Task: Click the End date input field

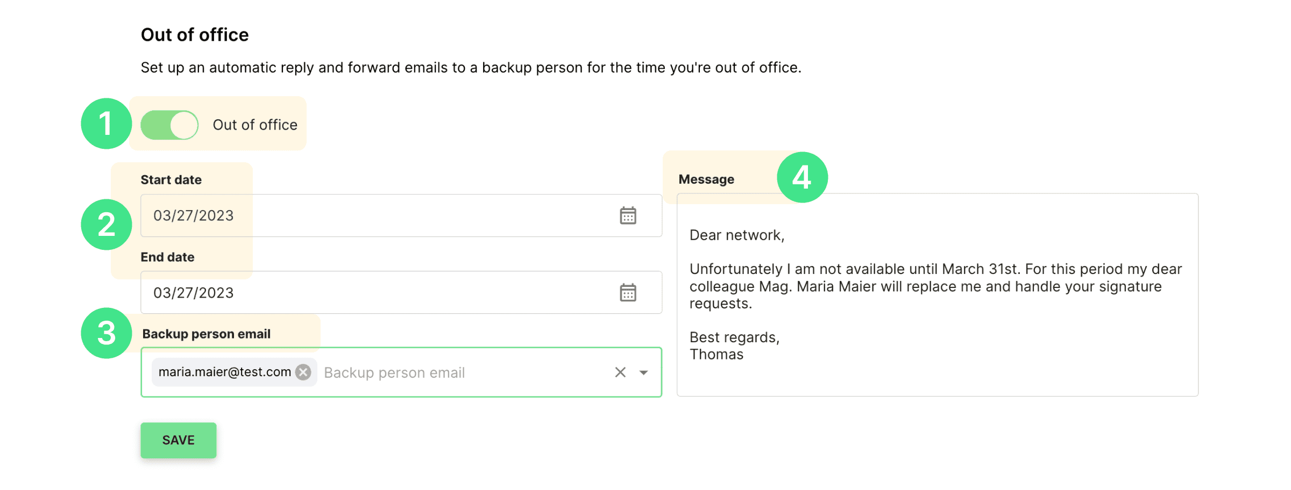Action: point(401,293)
